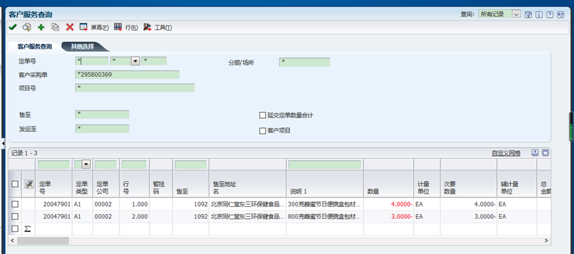The image size is (574, 254).
Task: Open the 屏幕(F) menu
Action: coord(100,27)
